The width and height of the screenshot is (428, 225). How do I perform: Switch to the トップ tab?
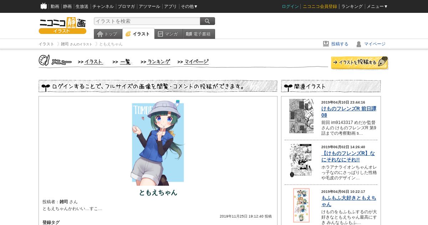108,34
